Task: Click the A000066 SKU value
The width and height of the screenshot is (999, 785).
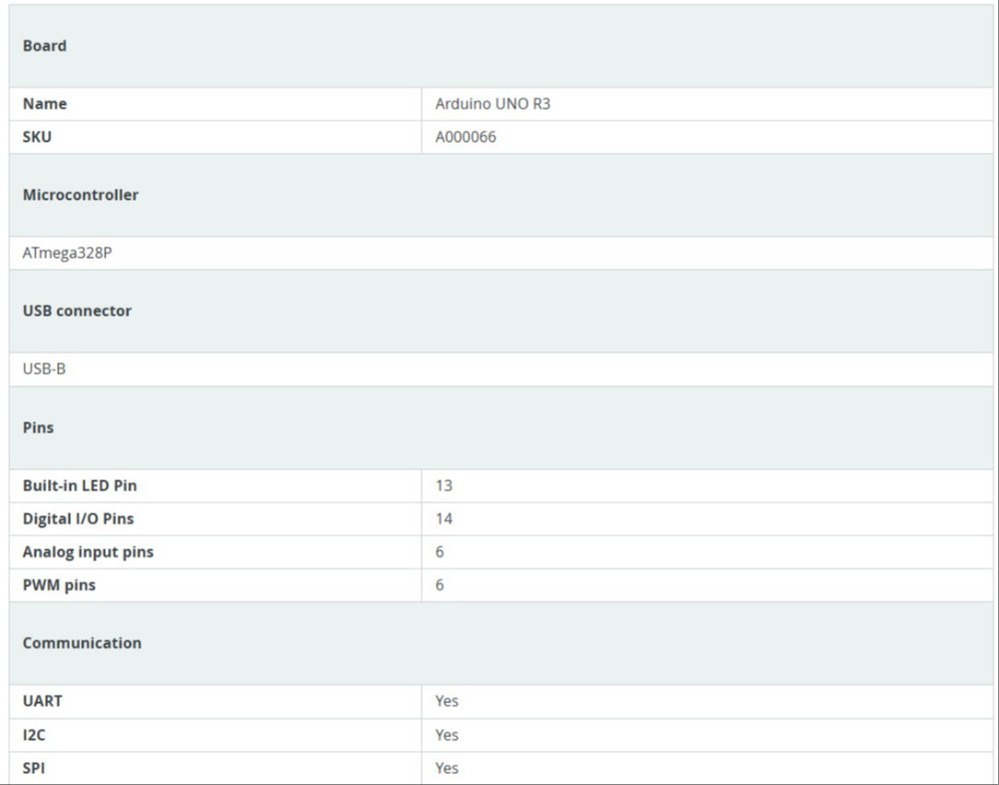Action: (x=466, y=137)
